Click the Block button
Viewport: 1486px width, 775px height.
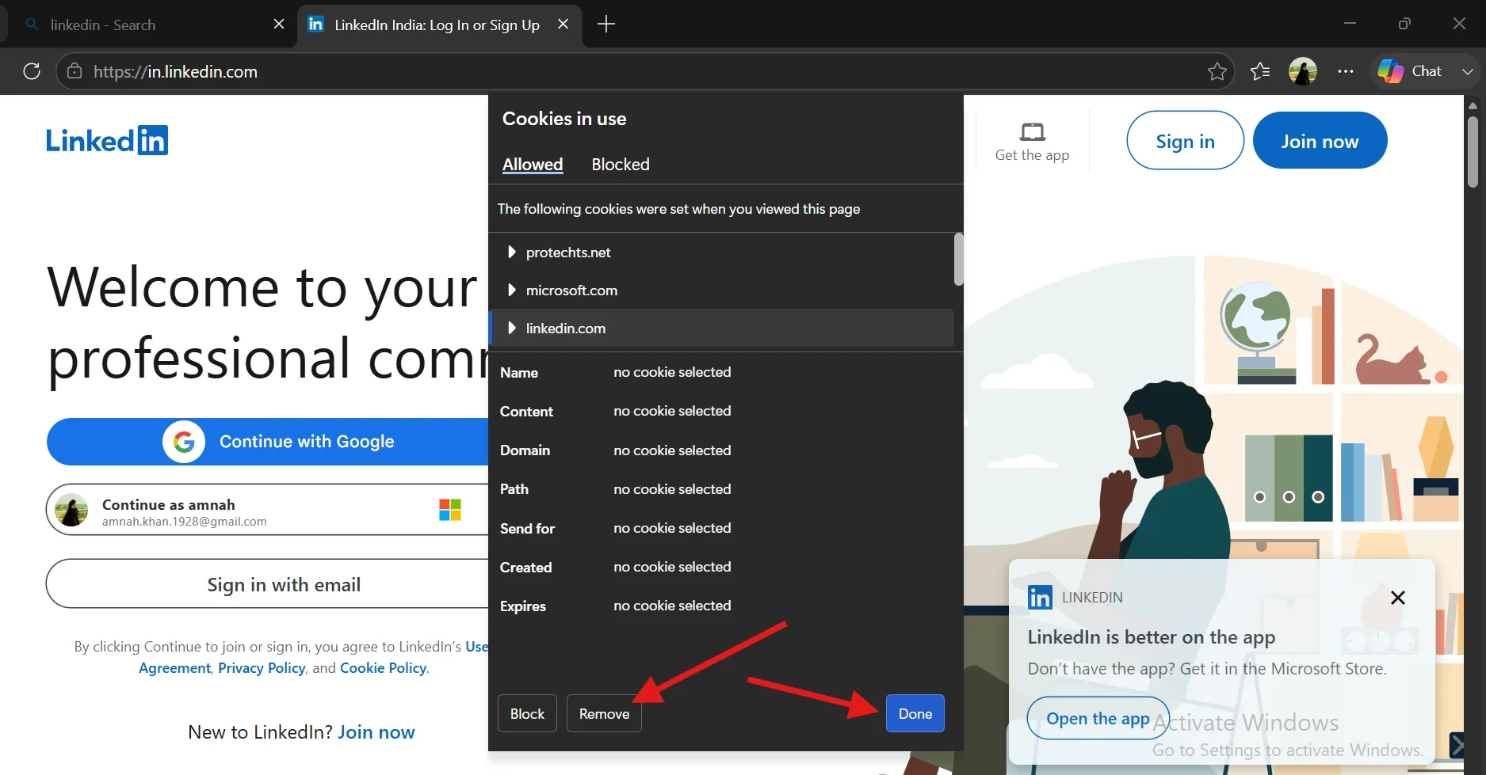(x=527, y=713)
